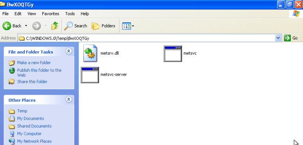The height and width of the screenshot is (145, 303).
Task: Go up one folder level
Action: (55, 25)
